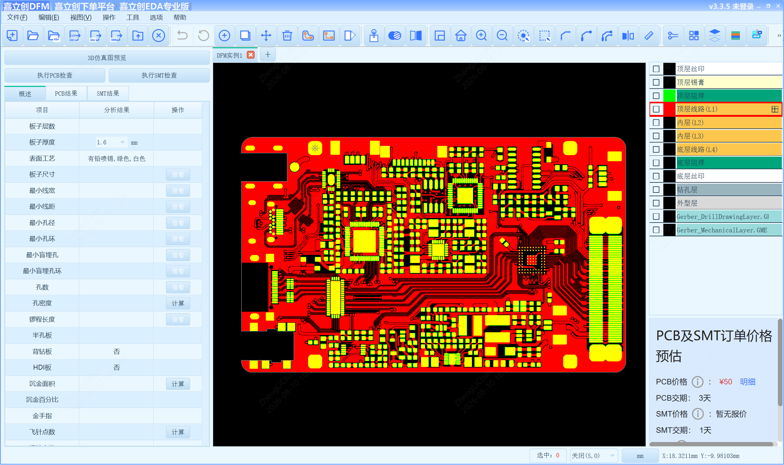Click the circled plus add icon
This screenshot has height=465, width=784.
(x=224, y=36)
